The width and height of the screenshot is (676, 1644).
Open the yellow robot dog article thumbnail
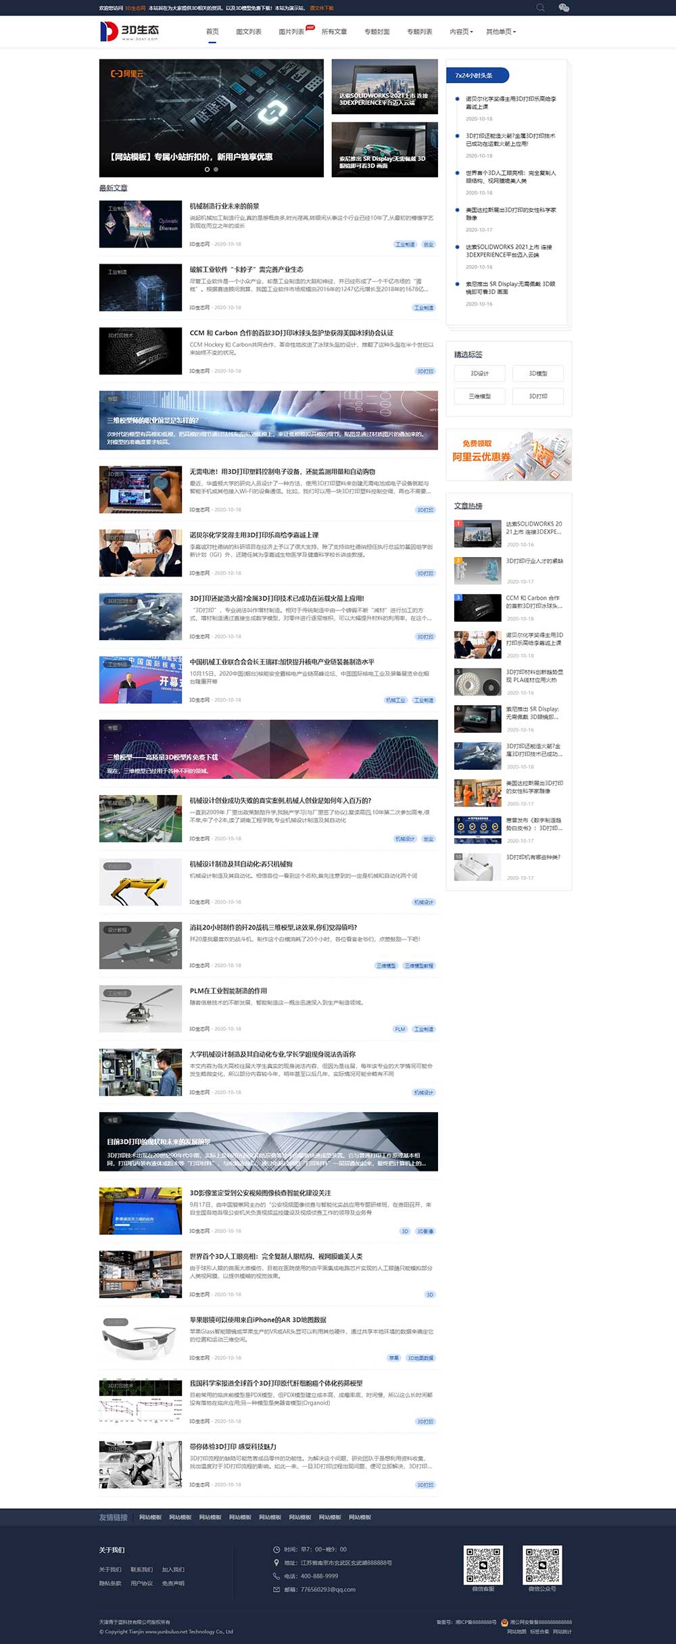140,882
